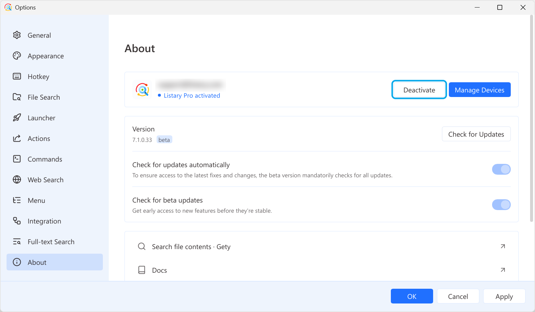Click the Apply button
Image resolution: width=535 pixels, height=312 pixels.
click(x=504, y=296)
